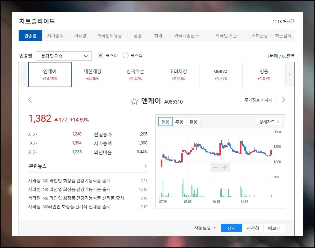The width and height of the screenshot is (315, 248).
Task: Click 주가정보 자세히 button
Action: [258, 100]
